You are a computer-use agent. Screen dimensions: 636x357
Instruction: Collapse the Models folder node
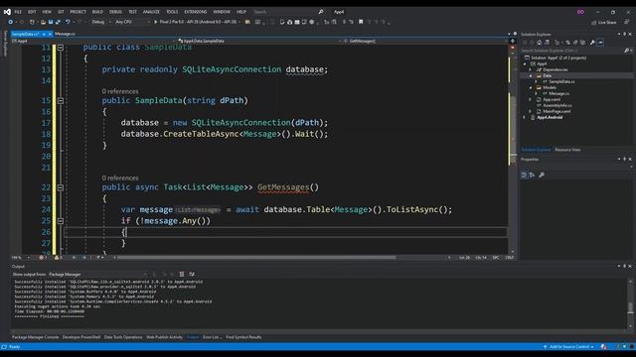pyautogui.click(x=531, y=88)
